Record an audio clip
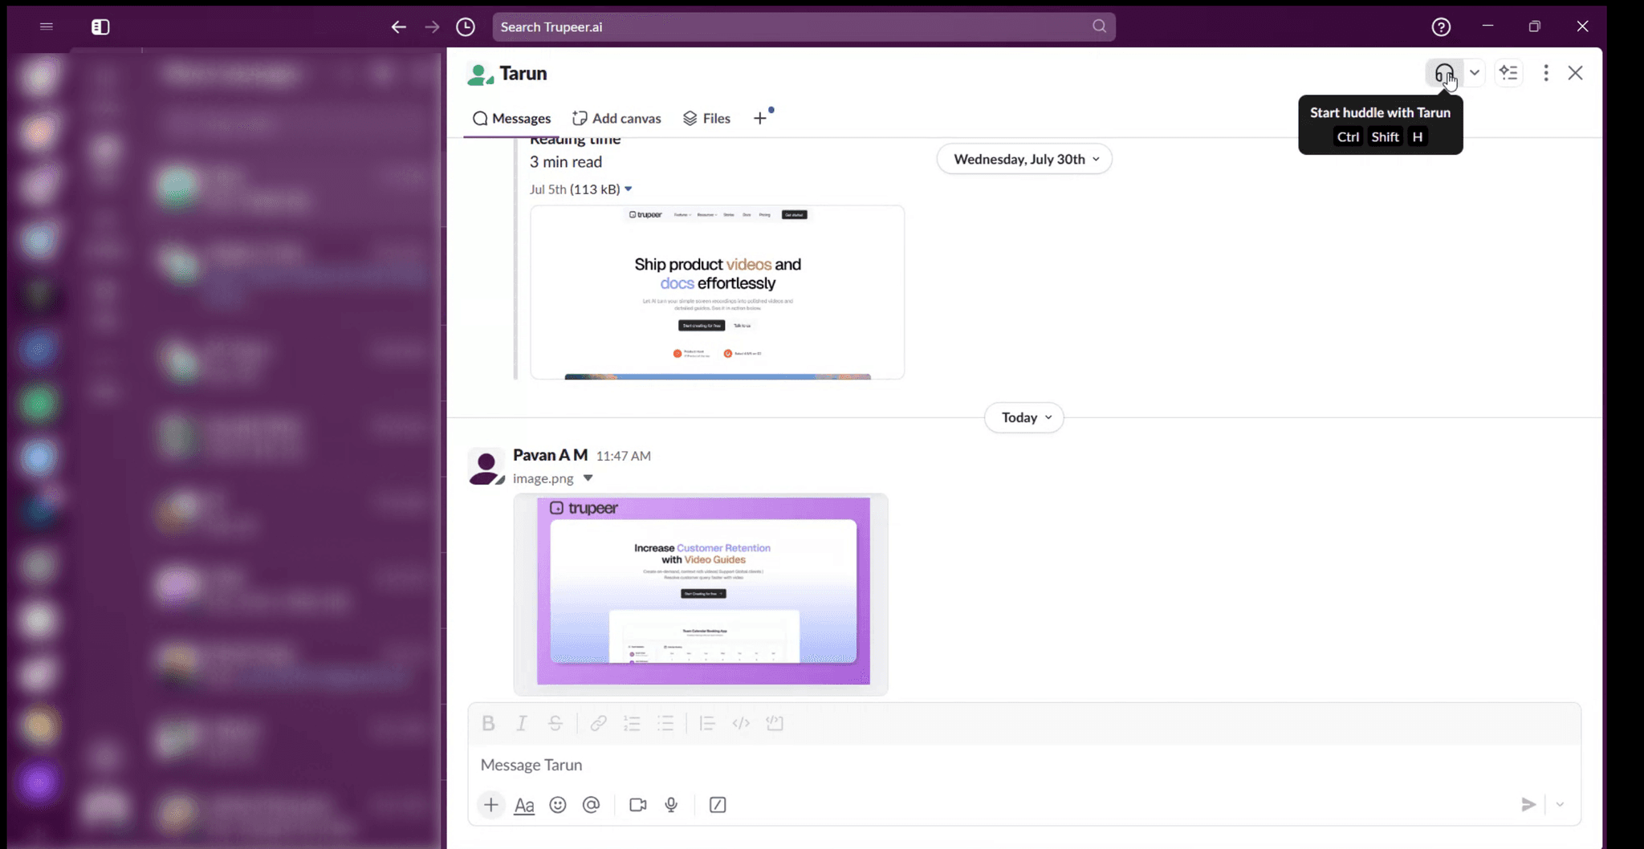 [x=670, y=805]
